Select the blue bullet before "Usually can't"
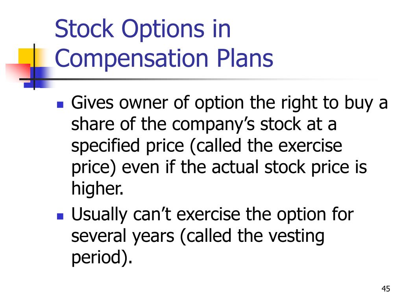The width and height of the screenshot is (403, 302). pyautogui.click(x=60, y=216)
